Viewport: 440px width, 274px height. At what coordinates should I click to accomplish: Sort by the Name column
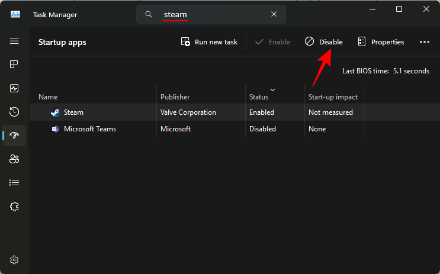click(48, 97)
